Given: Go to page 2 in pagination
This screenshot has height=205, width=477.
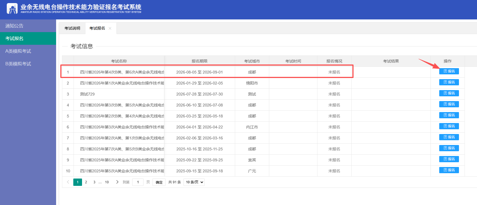Looking at the screenshot, I should pyautogui.click(x=86, y=182).
